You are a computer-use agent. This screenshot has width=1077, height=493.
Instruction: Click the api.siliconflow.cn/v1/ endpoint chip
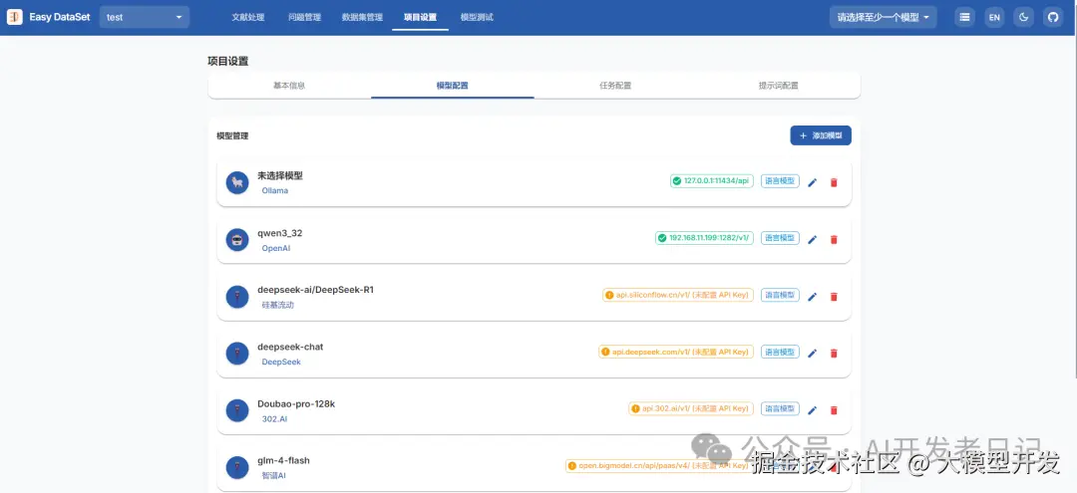(x=678, y=295)
